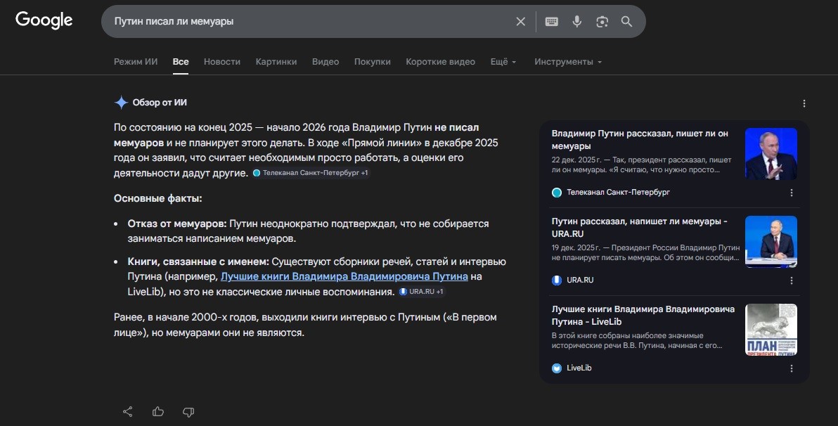Click LiveLib source name in card
Screen dimensions: 838x426
[579, 368]
